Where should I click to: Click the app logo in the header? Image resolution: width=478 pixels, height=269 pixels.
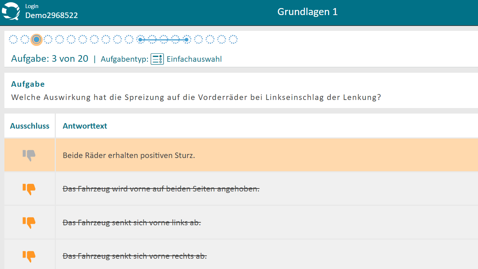click(x=11, y=11)
